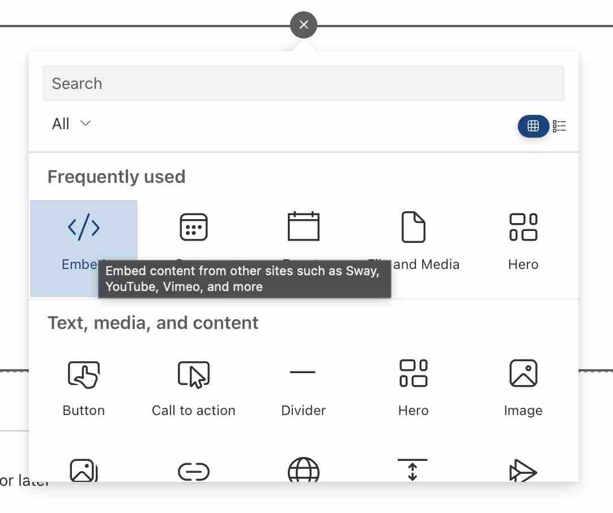Select the Stream web part icon
613x513 pixels.
pos(523,471)
